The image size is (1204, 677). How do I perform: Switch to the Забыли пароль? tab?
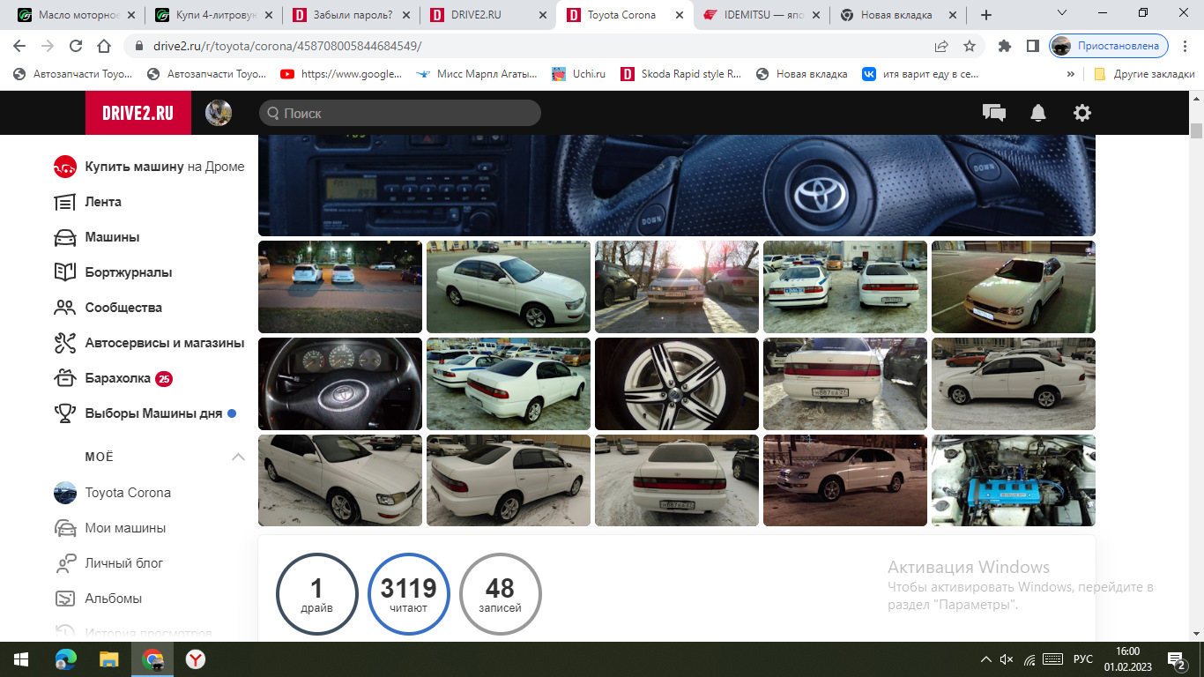pyautogui.click(x=350, y=15)
